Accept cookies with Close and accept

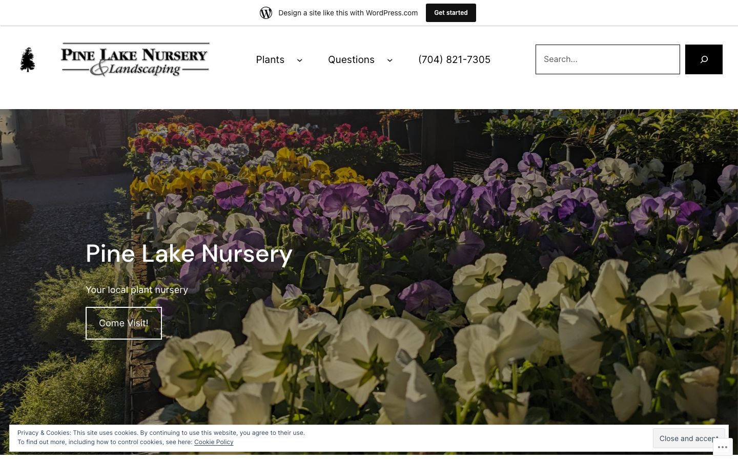point(689,438)
